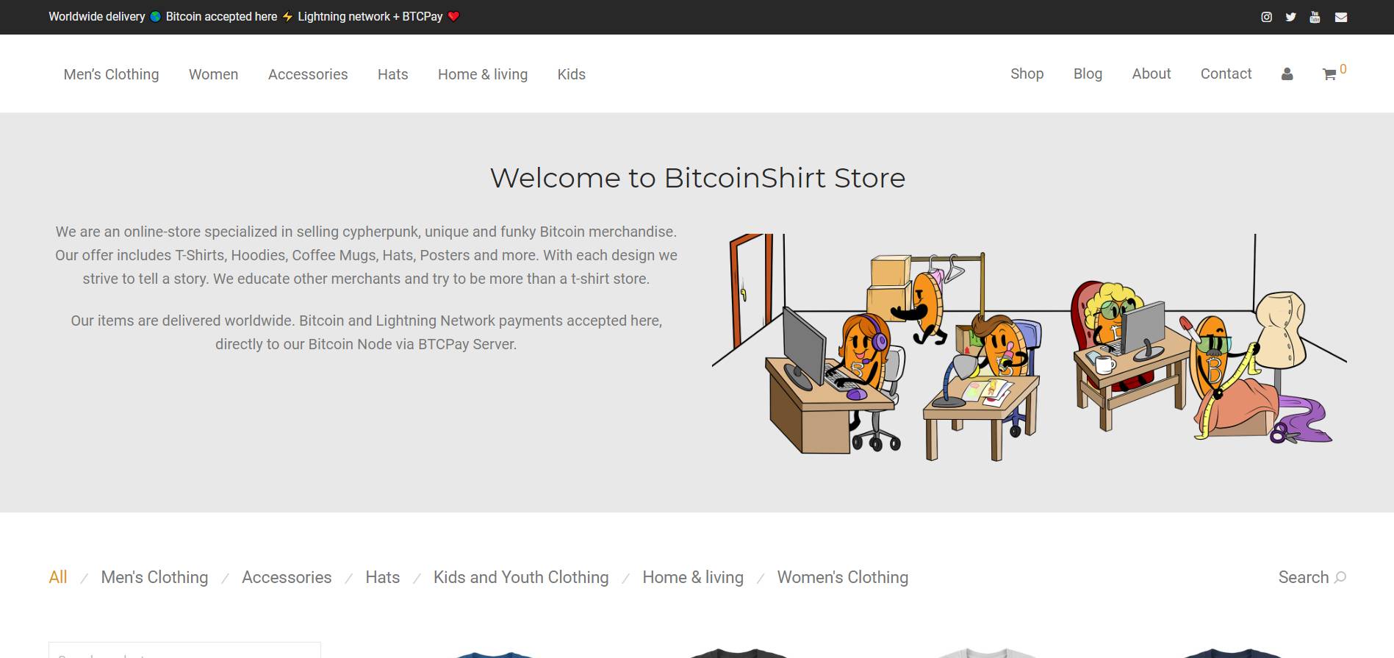The image size is (1394, 658).
Task: Filter by Kids and Youth Clothing
Action: 521,577
